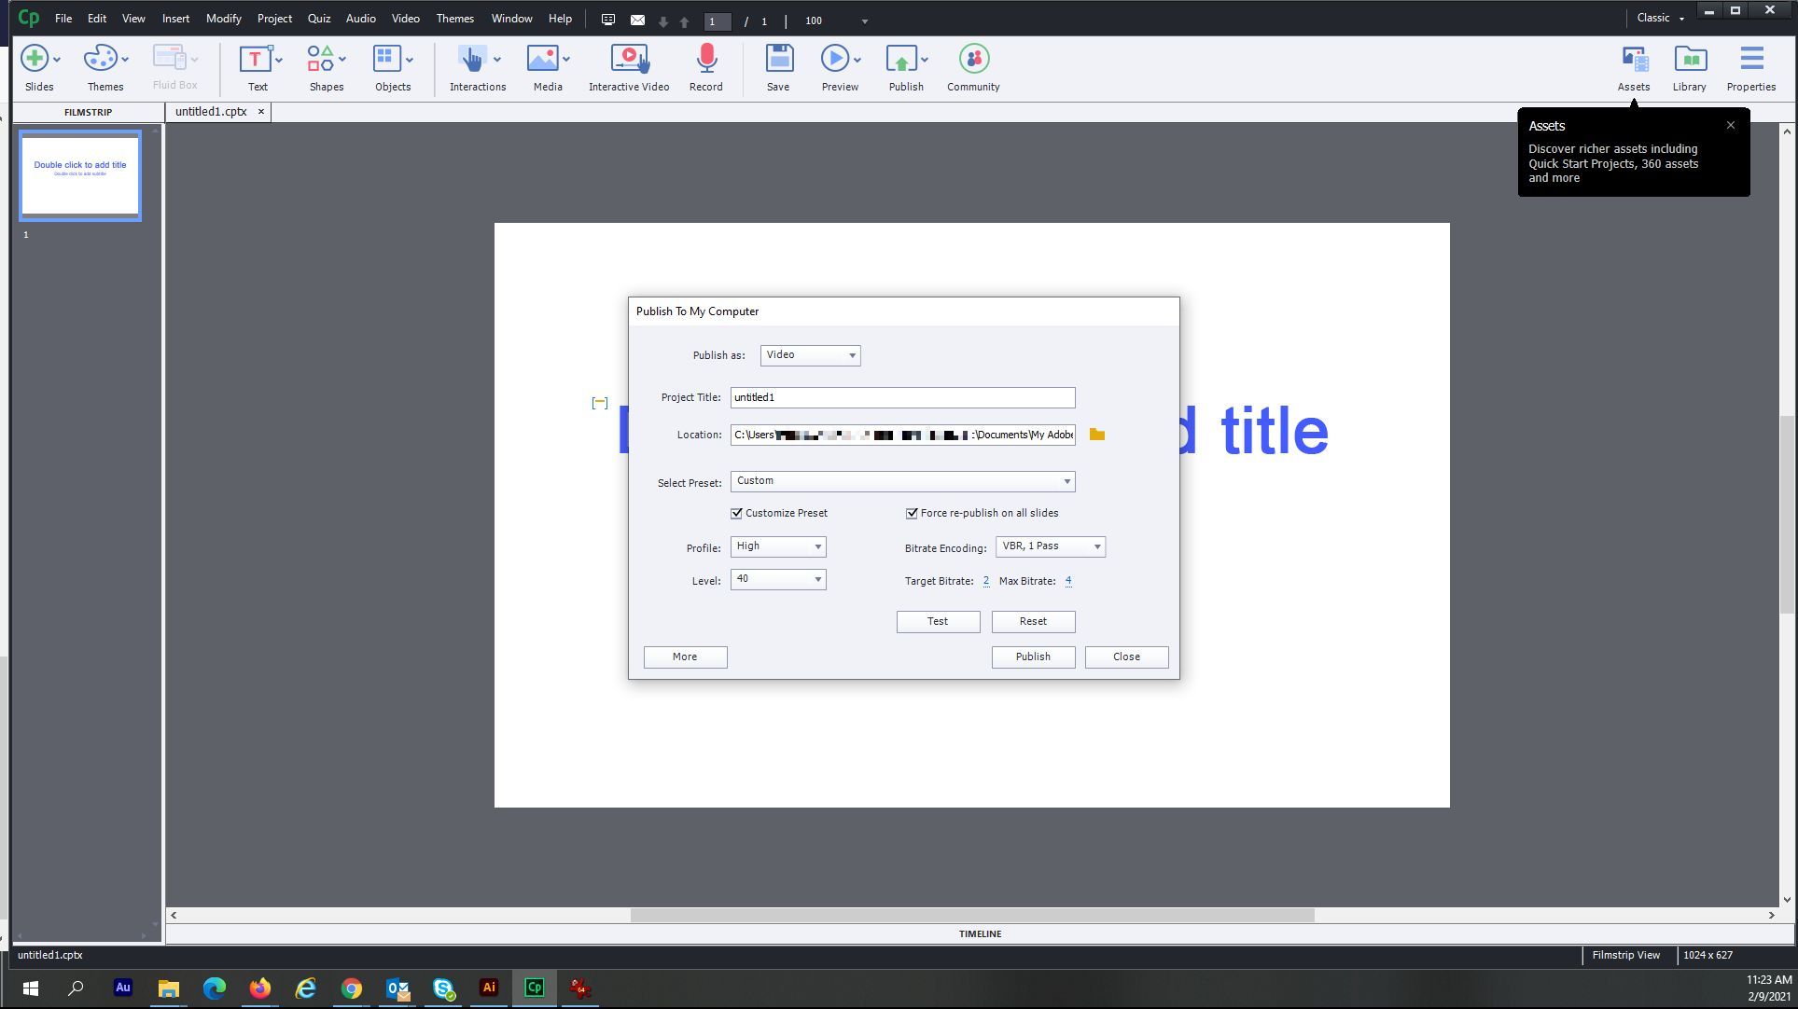Open the Library panel icon

point(1689,59)
